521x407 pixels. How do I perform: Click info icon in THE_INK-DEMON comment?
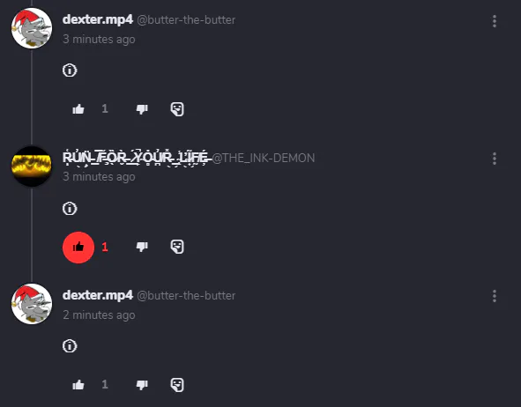click(x=70, y=209)
